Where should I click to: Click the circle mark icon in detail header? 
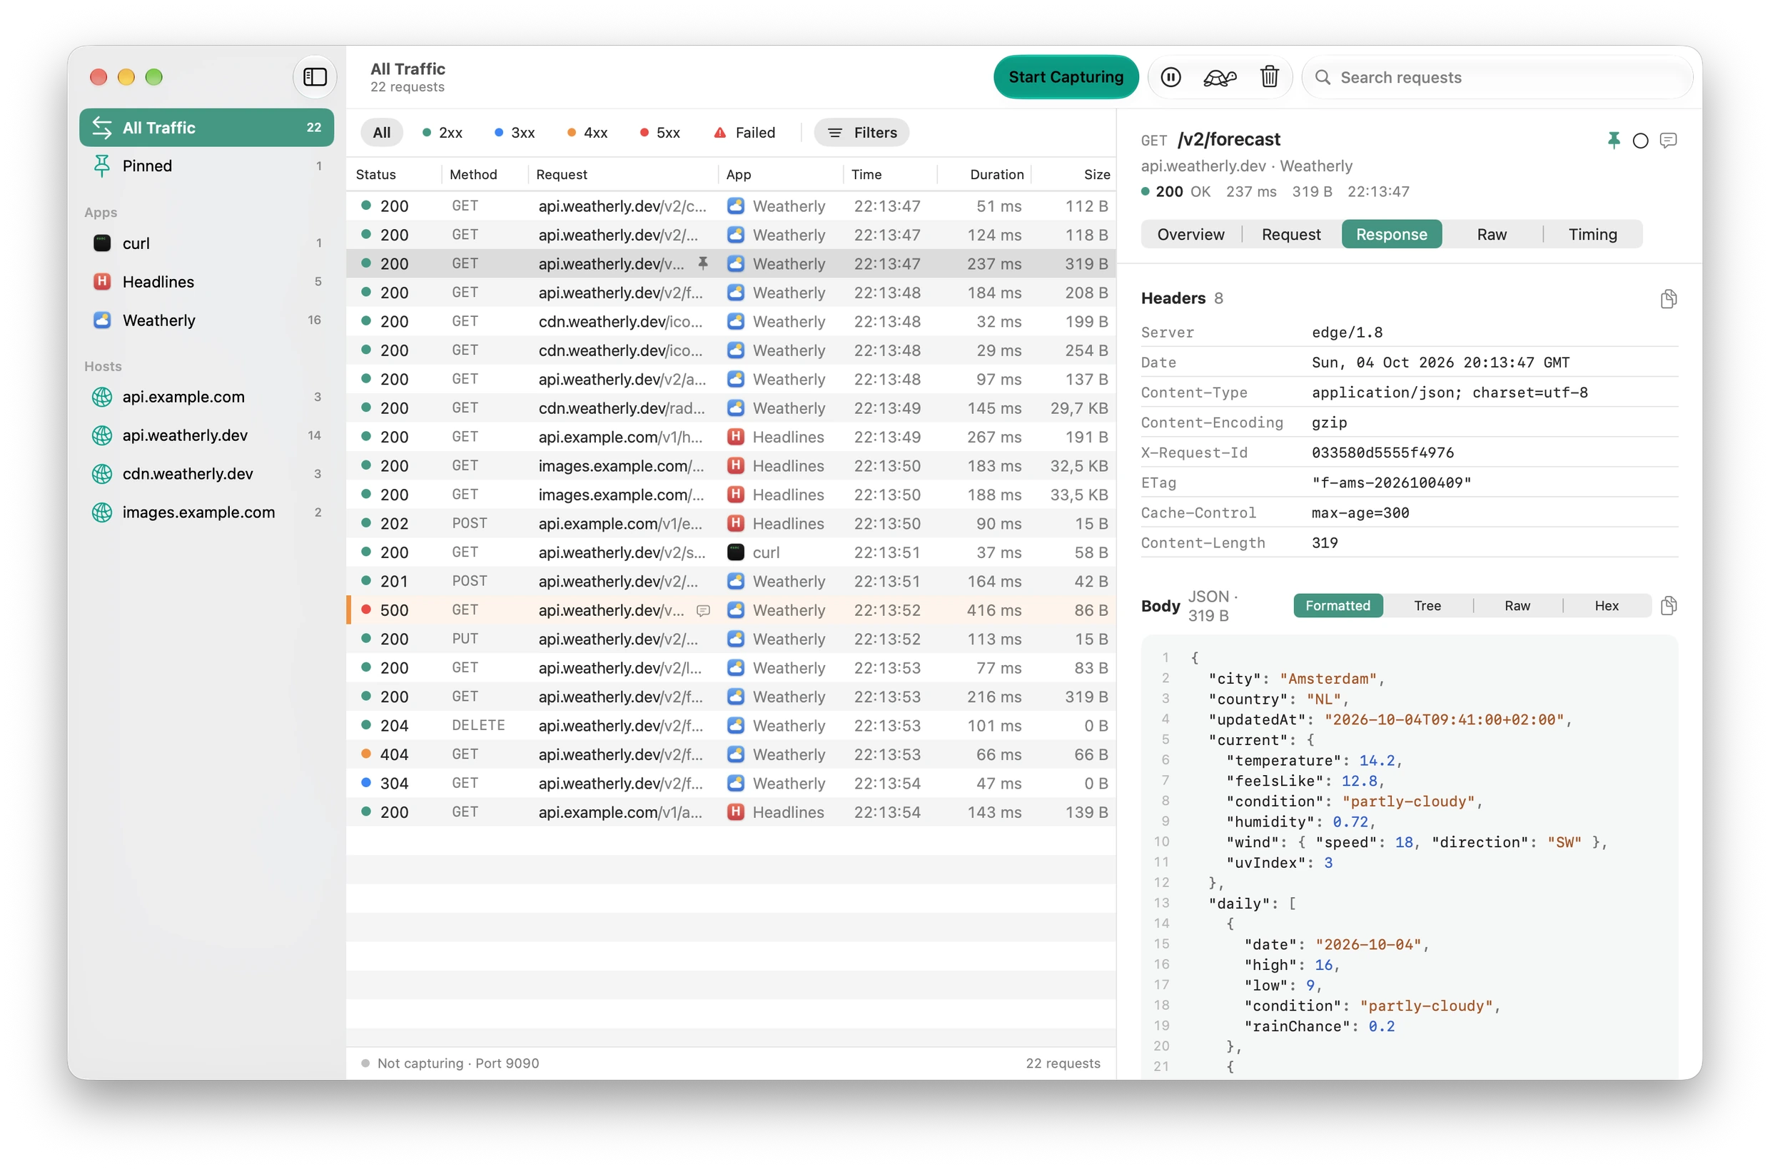(x=1640, y=140)
